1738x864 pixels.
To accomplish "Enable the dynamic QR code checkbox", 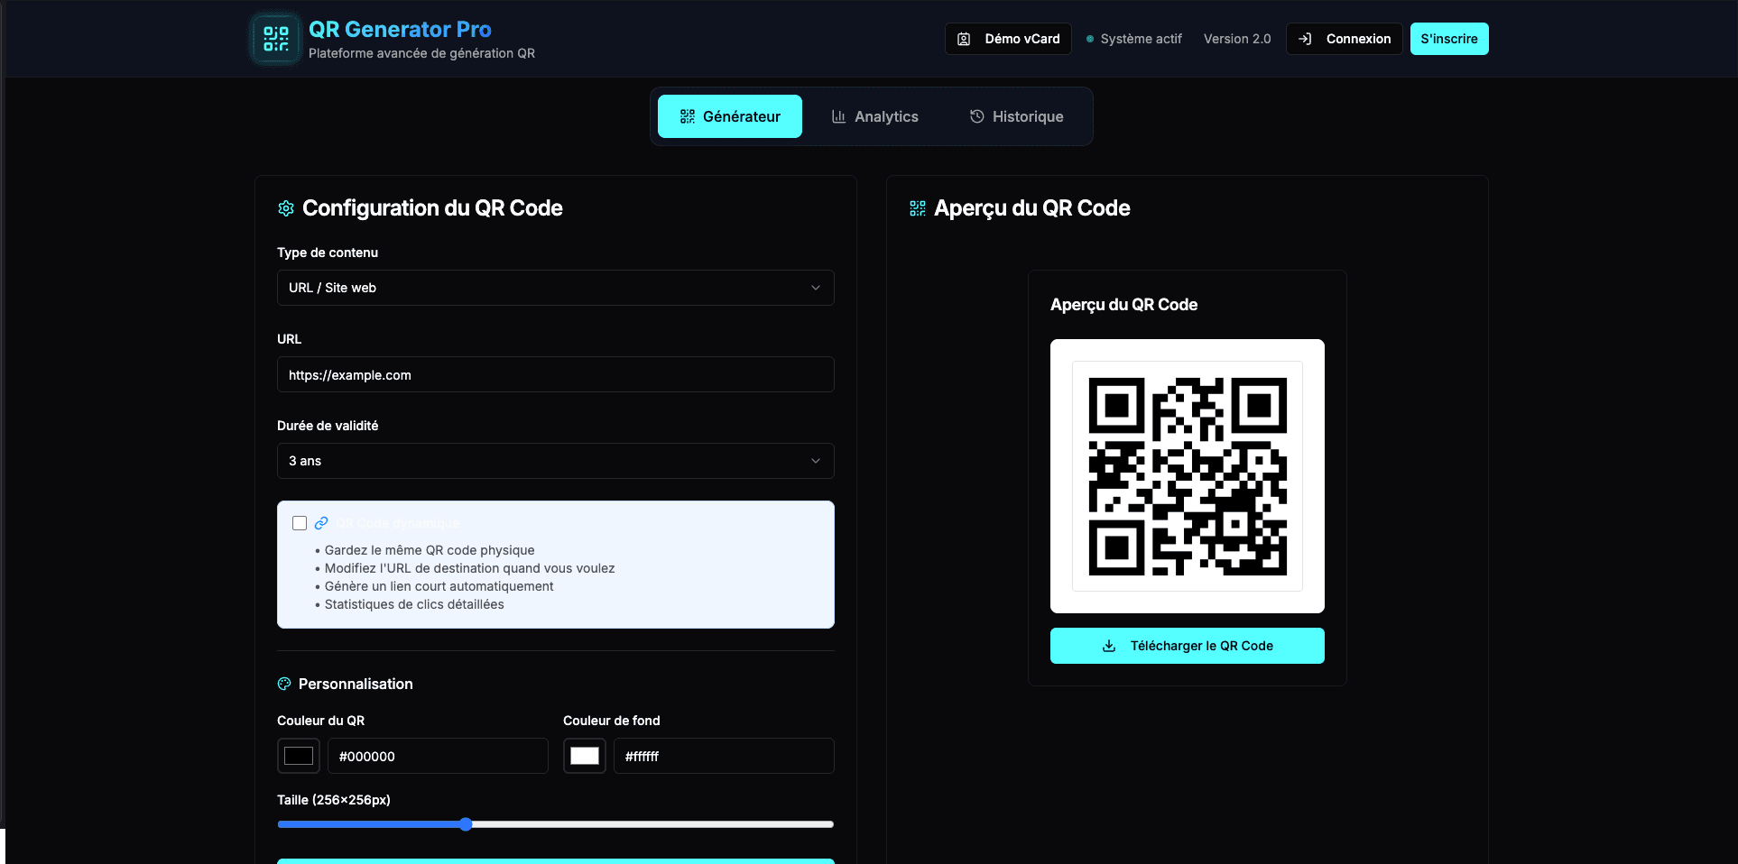I will pos(300,523).
